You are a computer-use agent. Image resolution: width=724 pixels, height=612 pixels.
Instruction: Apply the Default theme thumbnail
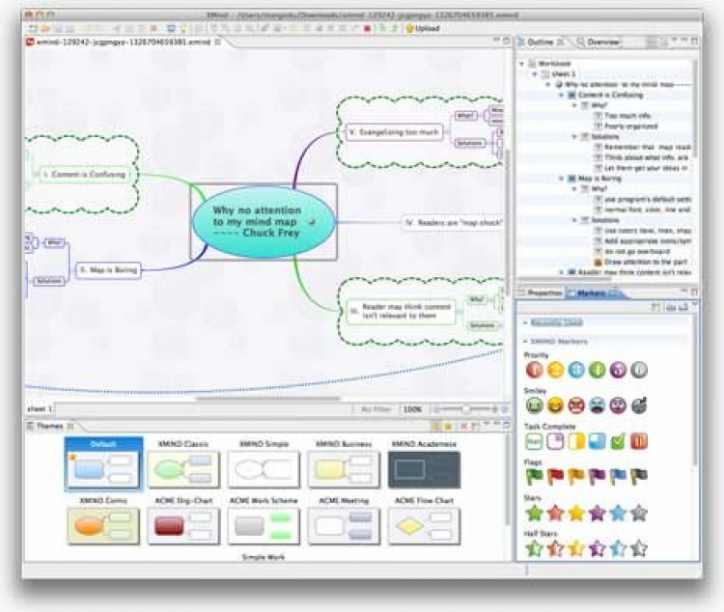(103, 463)
